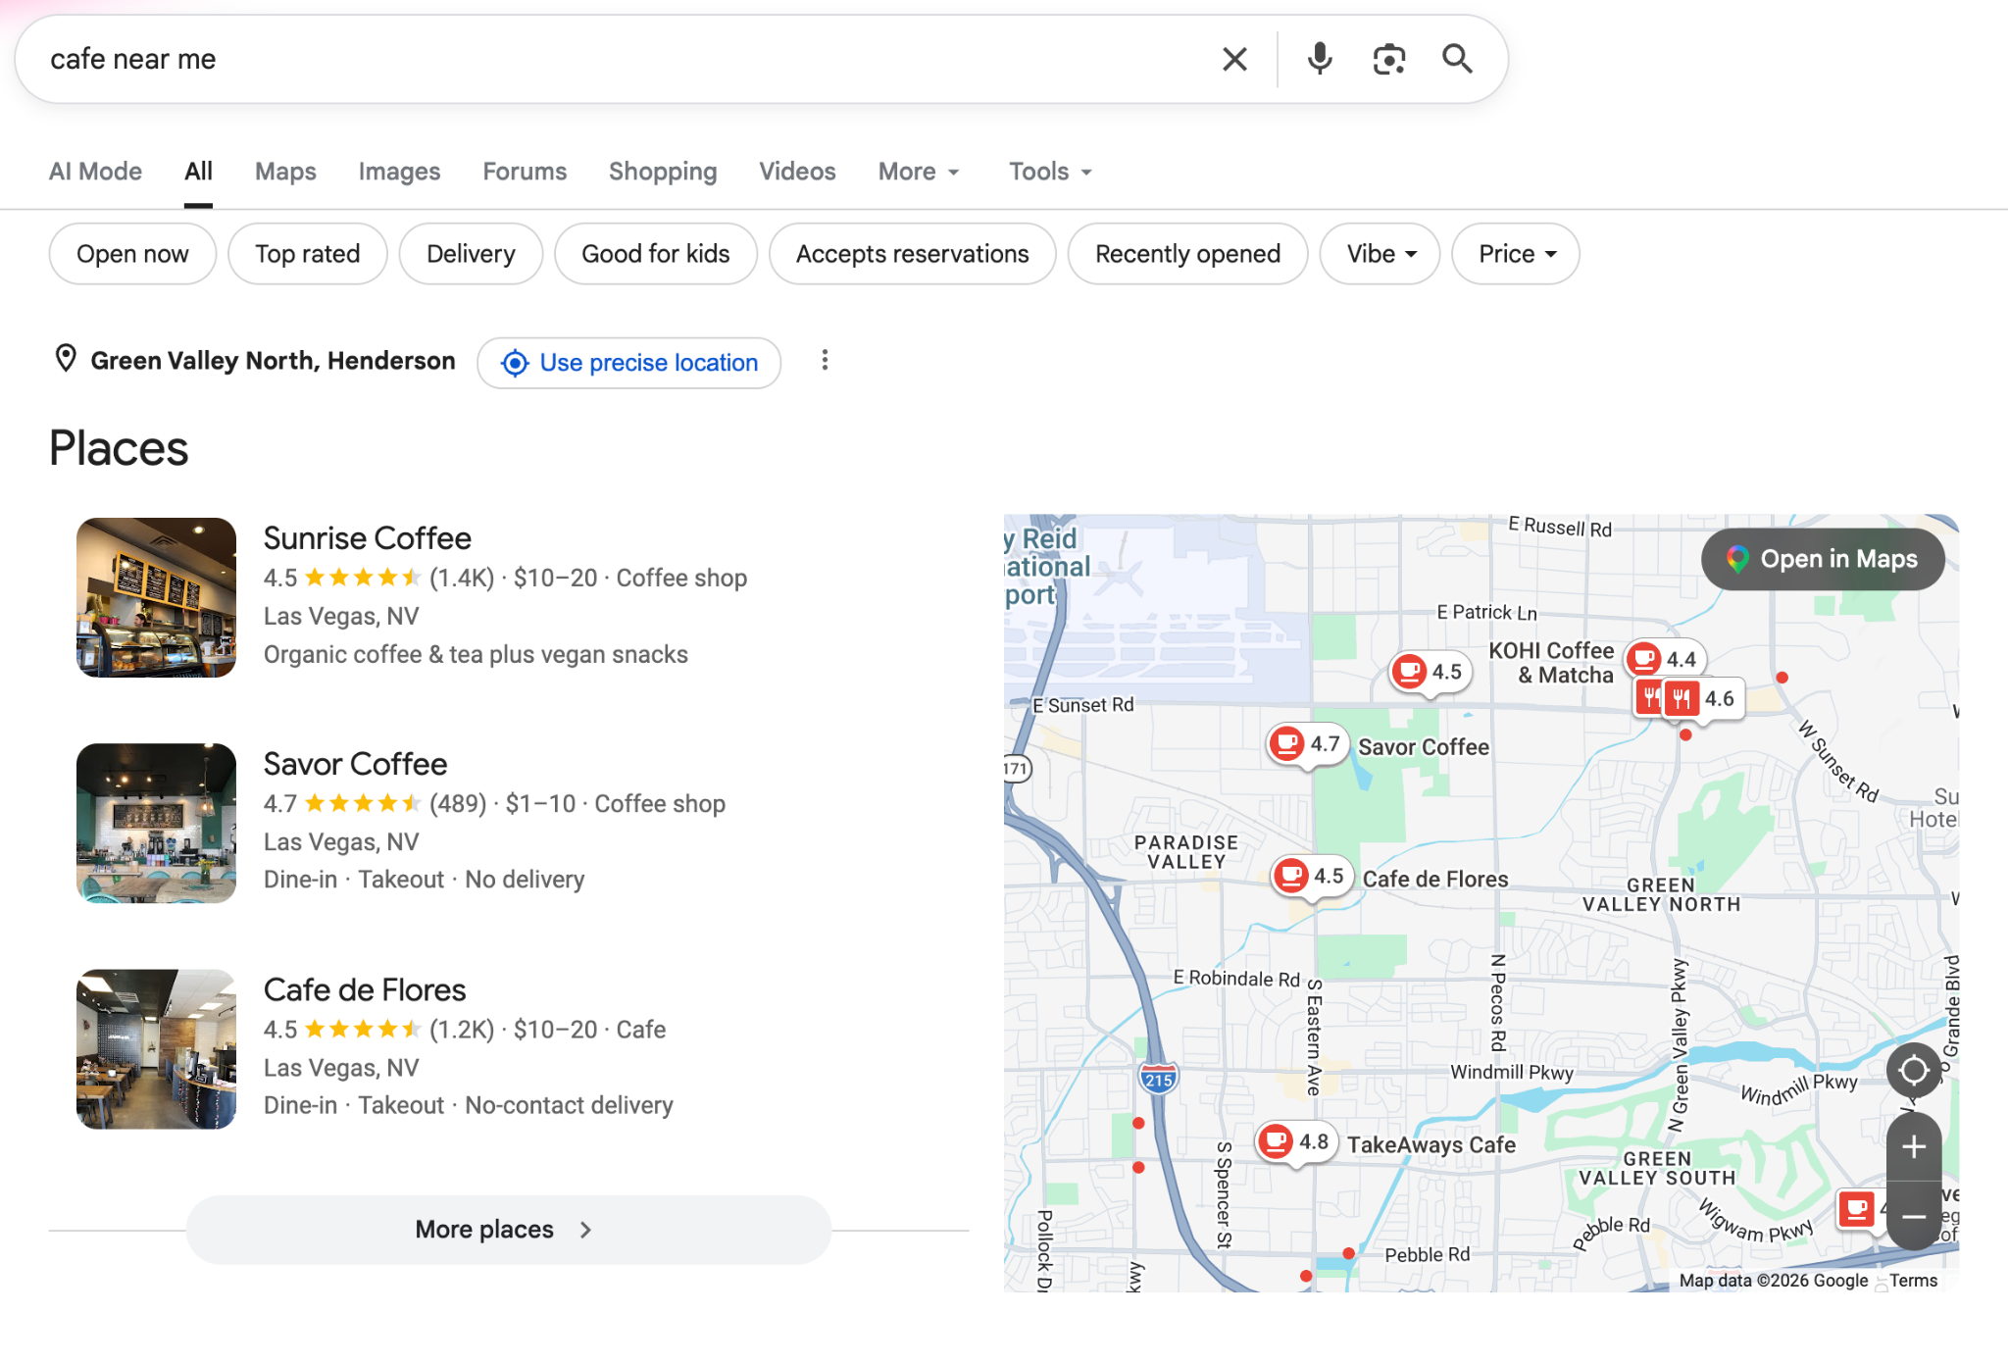This screenshot has height=1364, width=2008.
Task: Switch to the Images tab
Action: [399, 172]
